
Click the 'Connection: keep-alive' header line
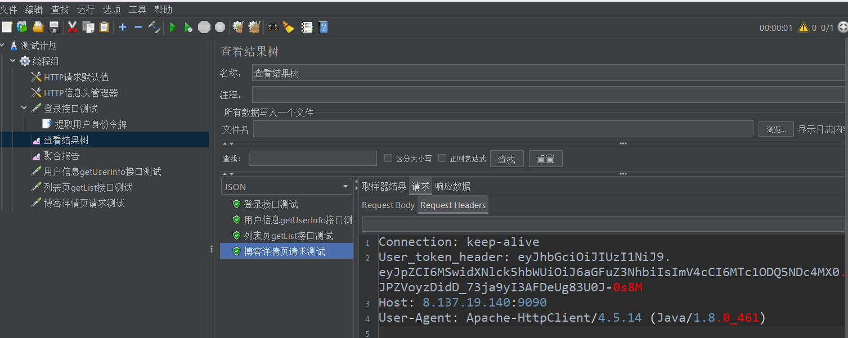click(x=459, y=242)
